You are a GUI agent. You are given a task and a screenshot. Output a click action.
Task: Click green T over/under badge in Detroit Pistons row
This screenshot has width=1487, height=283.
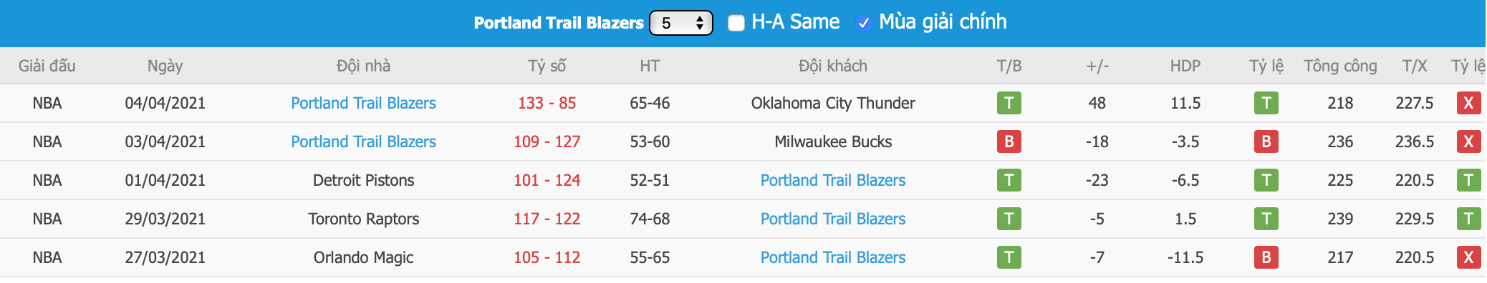point(1468,180)
